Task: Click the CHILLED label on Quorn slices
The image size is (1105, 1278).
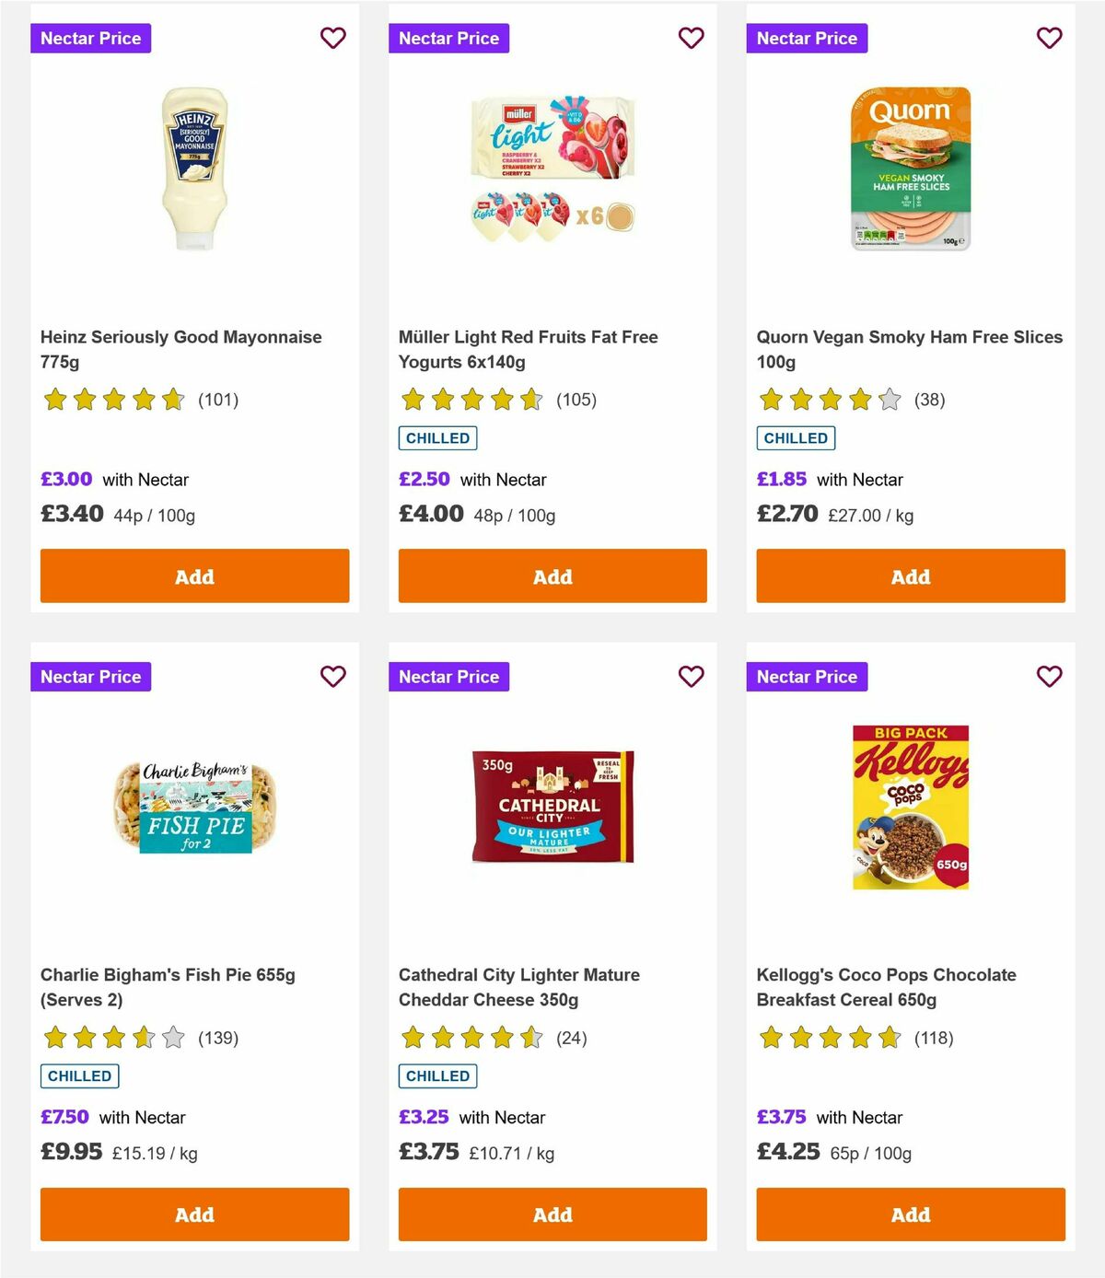Action: click(796, 438)
